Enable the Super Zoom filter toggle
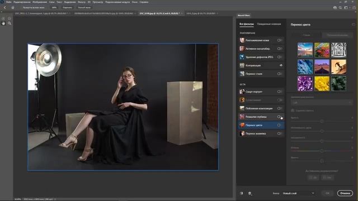 (x=280, y=49)
